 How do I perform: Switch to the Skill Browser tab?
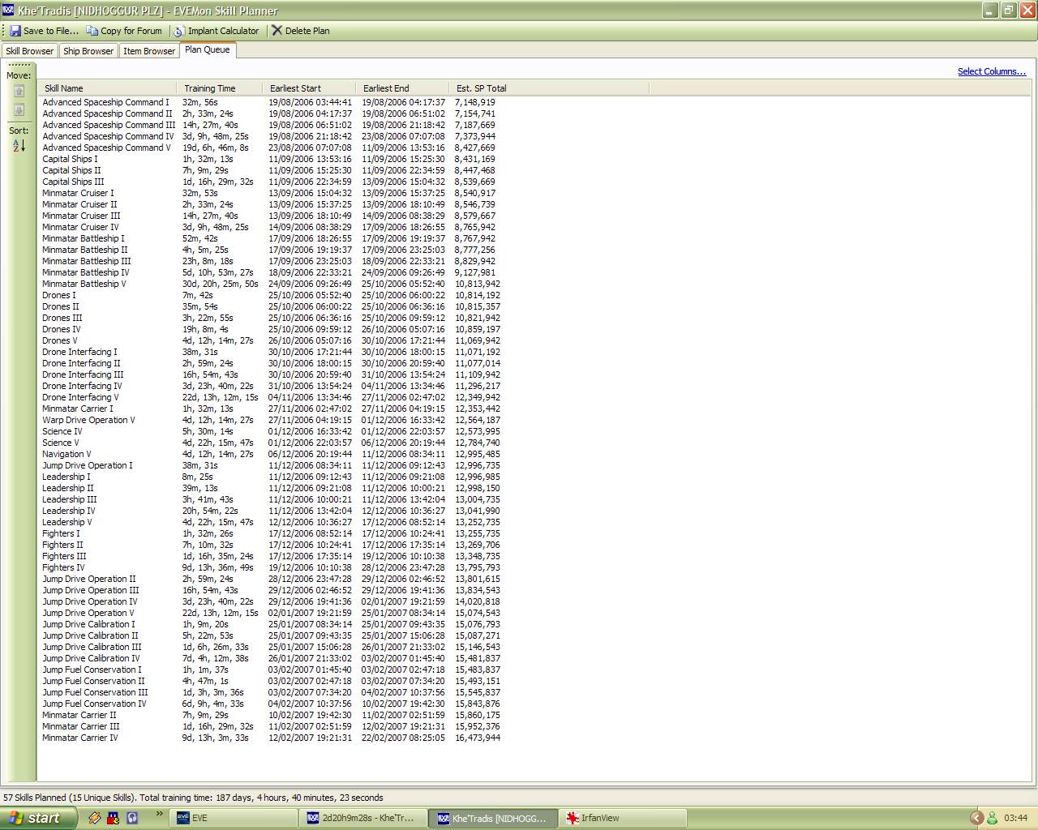click(x=30, y=51)
